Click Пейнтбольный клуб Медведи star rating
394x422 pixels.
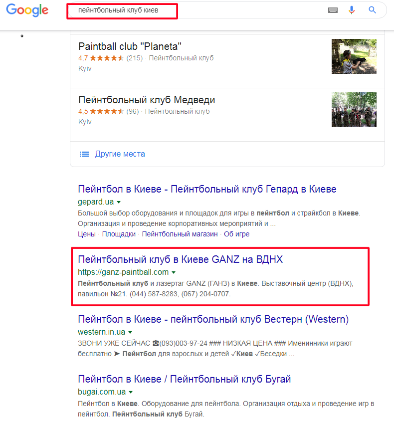[x=107, y=111]
